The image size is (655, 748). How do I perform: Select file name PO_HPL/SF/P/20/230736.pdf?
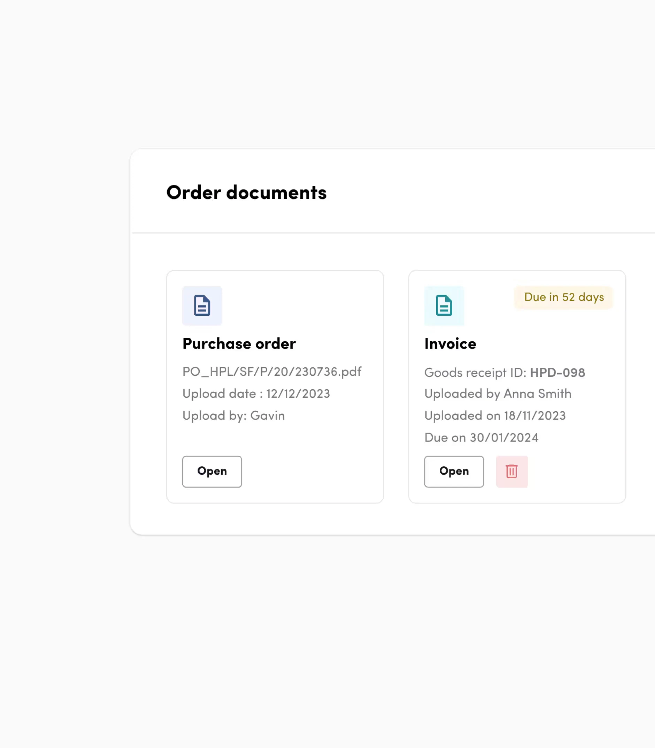point(272,372)
